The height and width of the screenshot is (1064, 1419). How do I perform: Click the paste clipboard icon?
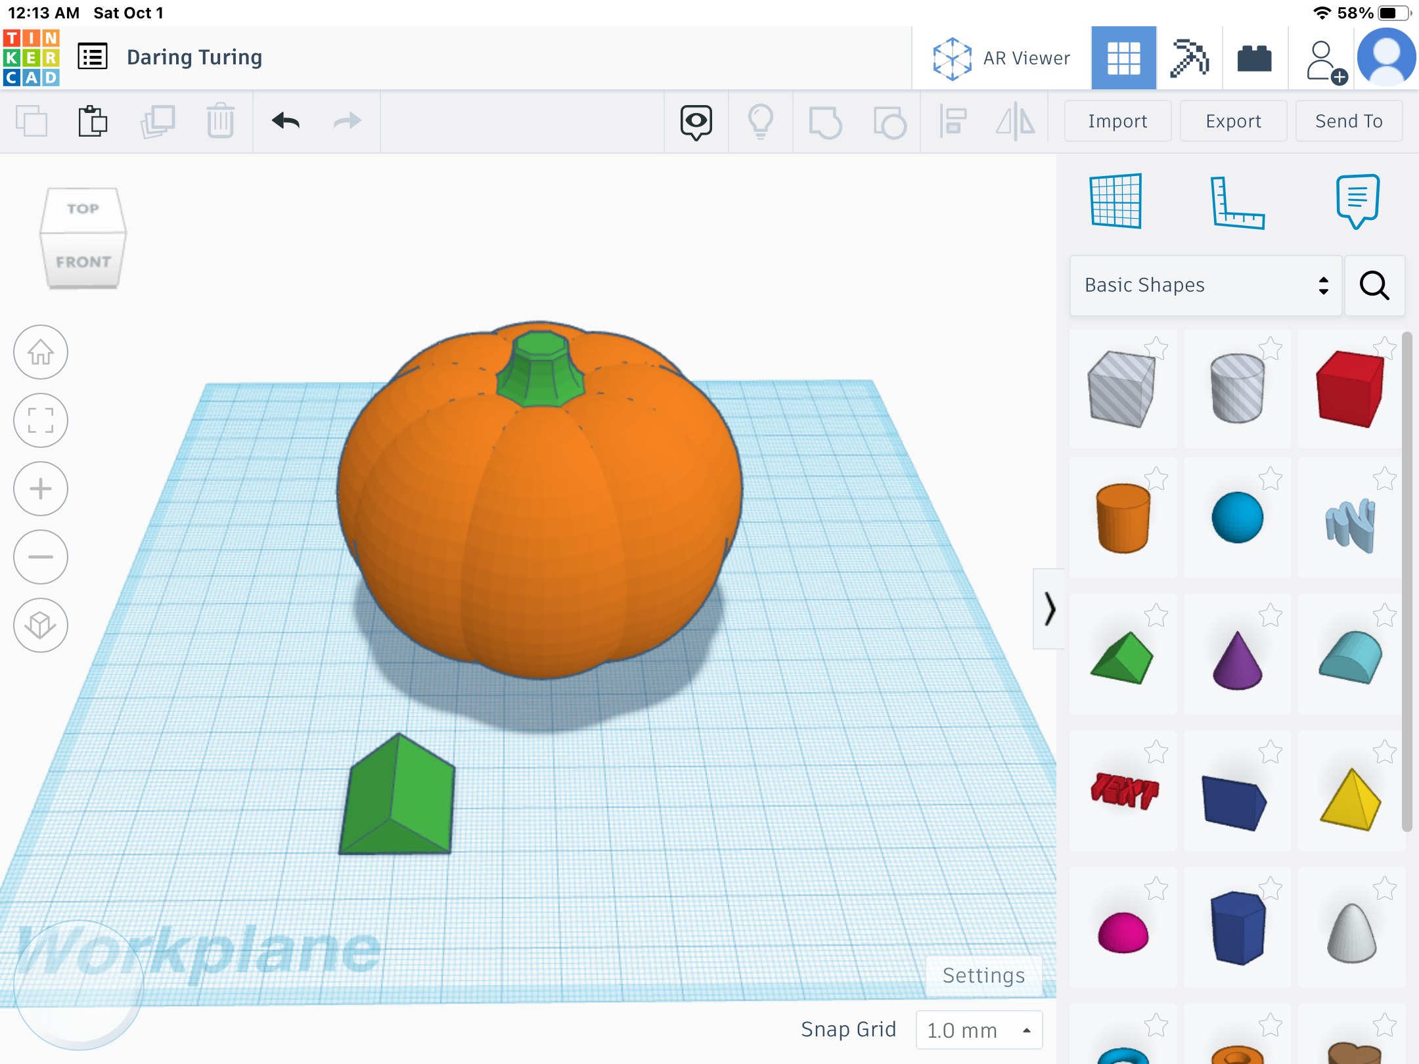pos(93,121)
